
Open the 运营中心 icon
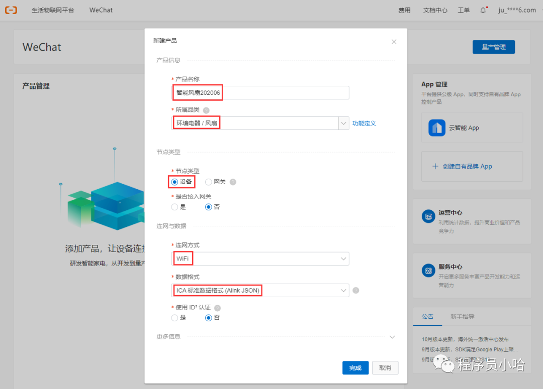428,217
